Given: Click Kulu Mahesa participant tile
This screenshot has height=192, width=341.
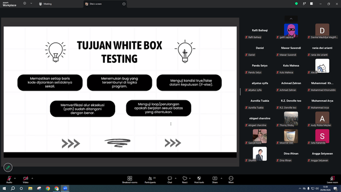Looking at the screenshot, I should pyautogui.click(x=291, y=66).
